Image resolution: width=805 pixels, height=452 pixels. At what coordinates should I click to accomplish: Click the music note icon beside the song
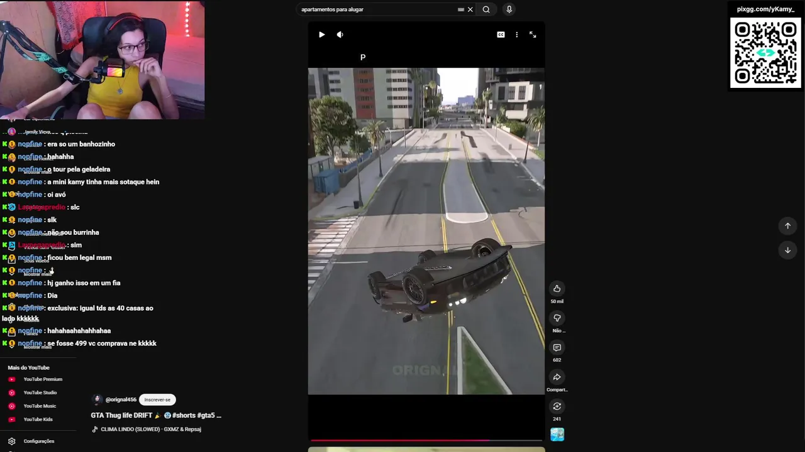click(95, 429)
